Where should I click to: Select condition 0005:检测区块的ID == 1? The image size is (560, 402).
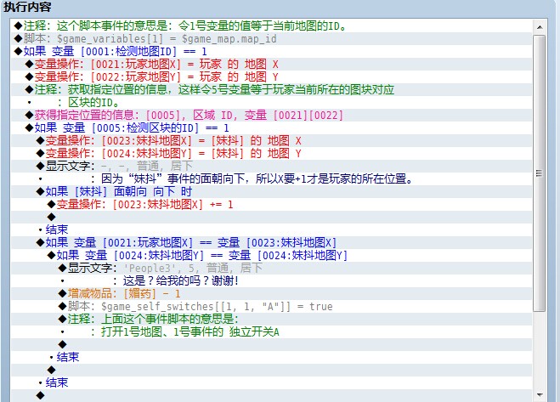(271, 128)
